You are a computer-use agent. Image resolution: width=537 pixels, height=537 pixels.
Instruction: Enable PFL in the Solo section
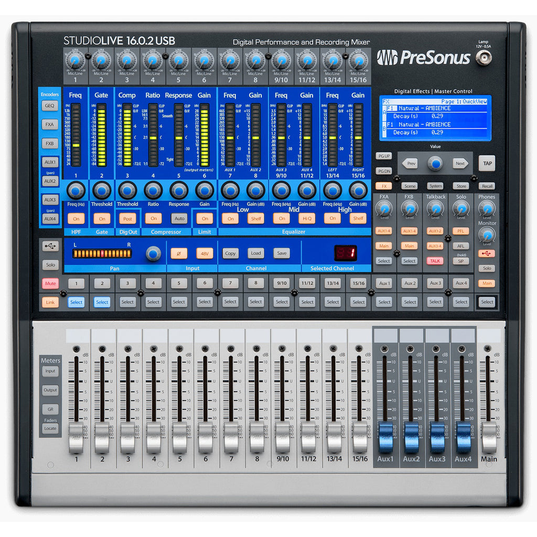460,231
